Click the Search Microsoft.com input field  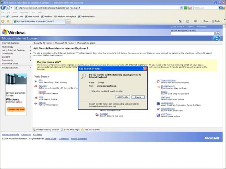coord(193,33)
